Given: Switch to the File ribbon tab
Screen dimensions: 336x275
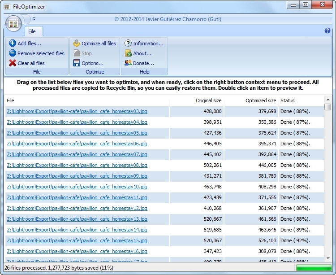Looking at the screenshot, I should coord(34,31).
